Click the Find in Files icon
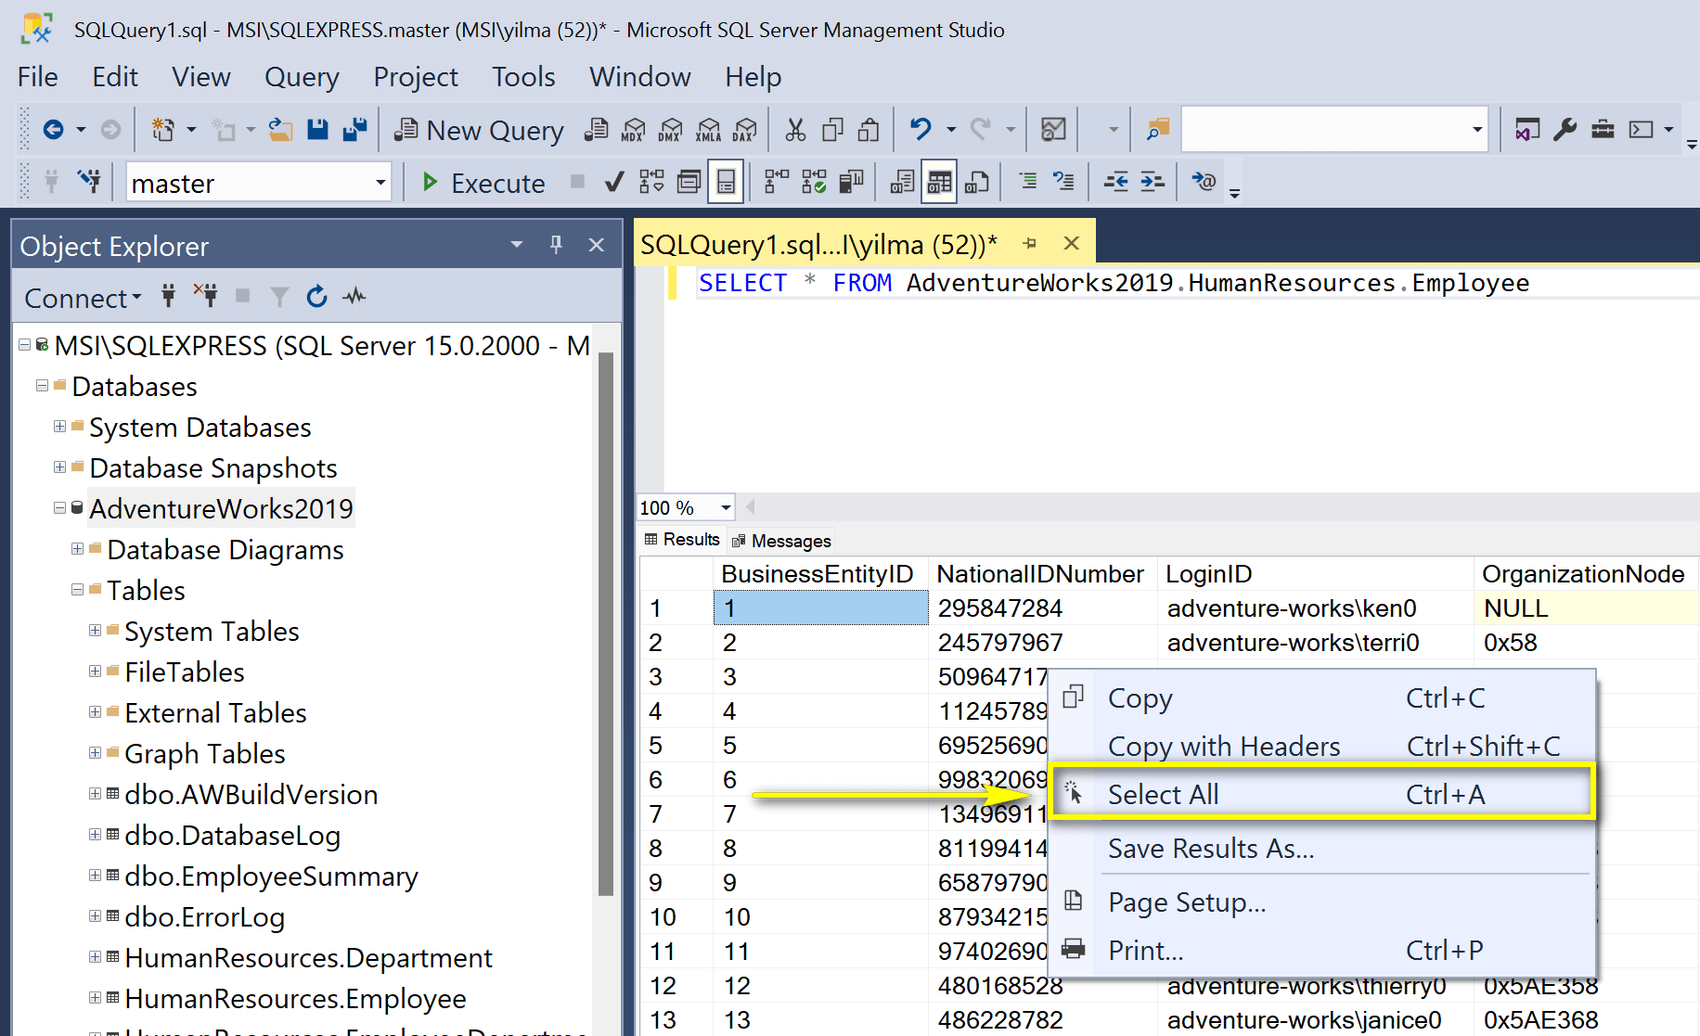The width and height of the screenshot is (1700, 1036). (1157, 130)
